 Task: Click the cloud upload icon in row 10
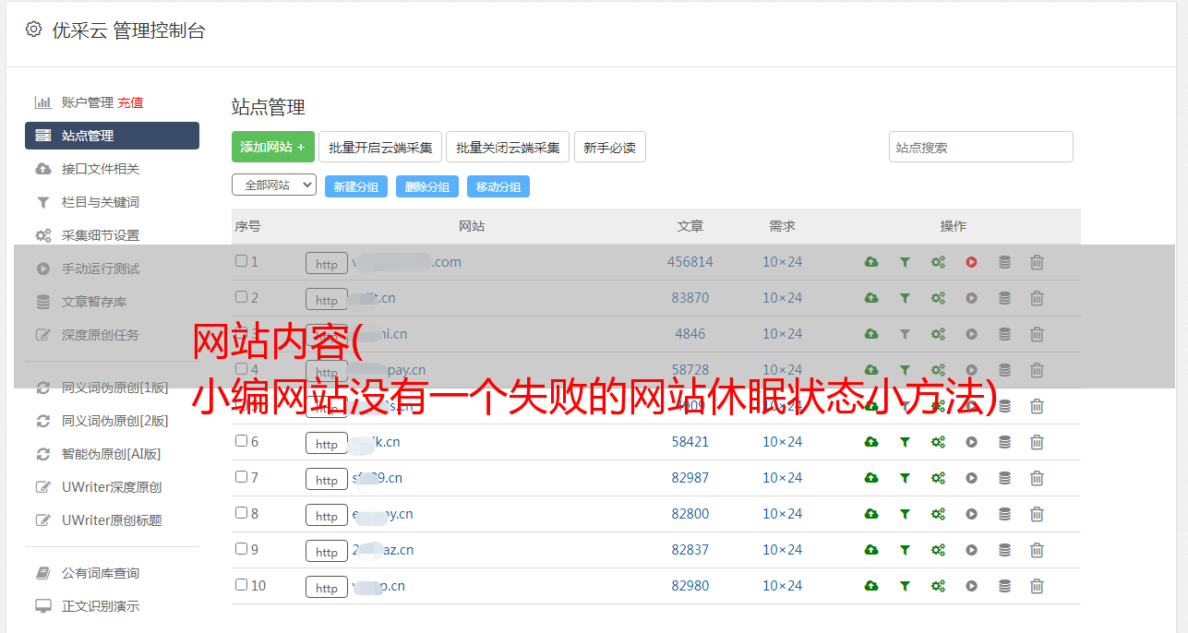[871, 586]
